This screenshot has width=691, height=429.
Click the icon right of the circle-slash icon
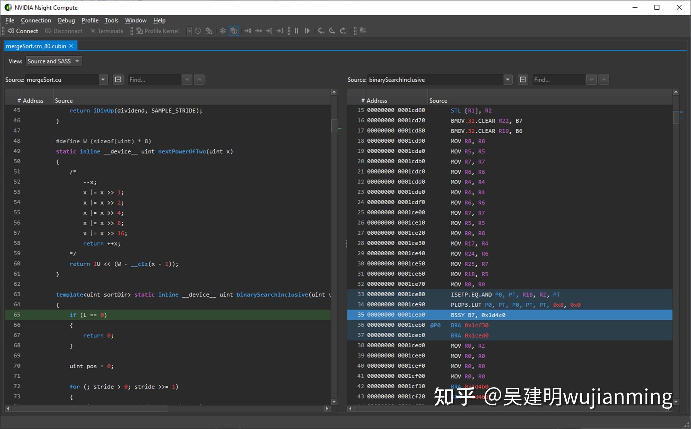(209, 31)
